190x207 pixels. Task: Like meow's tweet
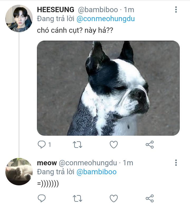(113, 198)
